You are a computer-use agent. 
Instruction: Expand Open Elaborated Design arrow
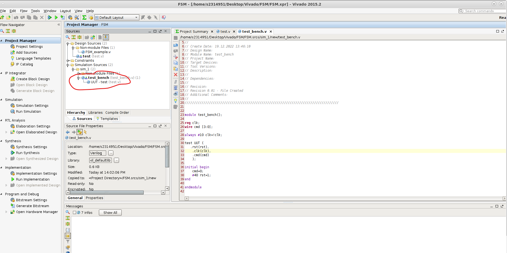[x=6, y=132]
